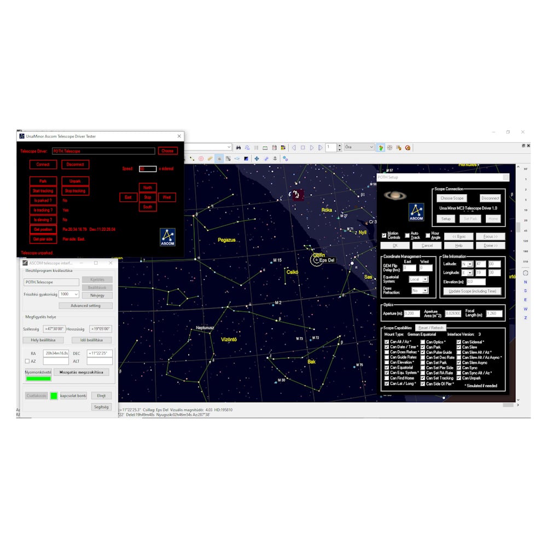This screenshot has width=547, height=547.
Task: Click the blue Z zenith letter in the right sidebar
Action: 525,318
